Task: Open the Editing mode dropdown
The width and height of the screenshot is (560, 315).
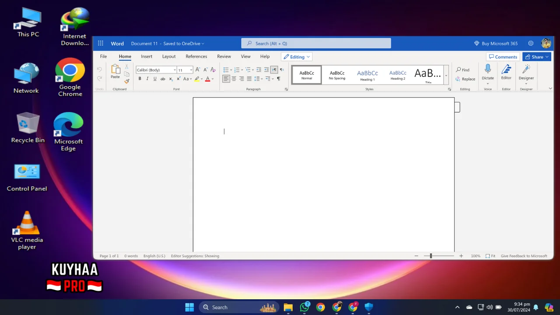Action: 297,57
